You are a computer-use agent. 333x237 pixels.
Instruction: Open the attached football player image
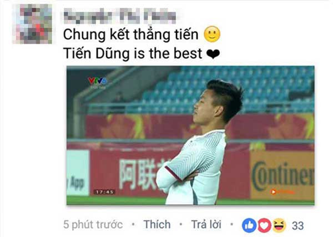[190, 135]
